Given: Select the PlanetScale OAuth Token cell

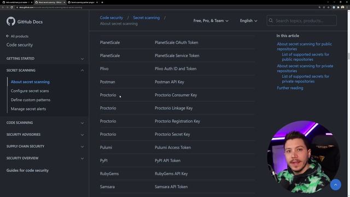Looking at the screenshot, I should pos(176,43).
